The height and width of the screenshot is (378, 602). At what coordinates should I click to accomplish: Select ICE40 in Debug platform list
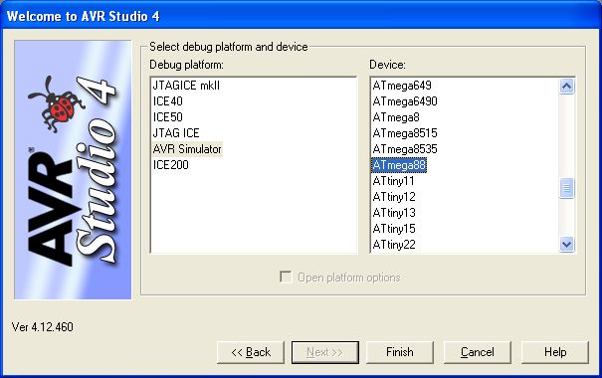click(x=168, y=101)
